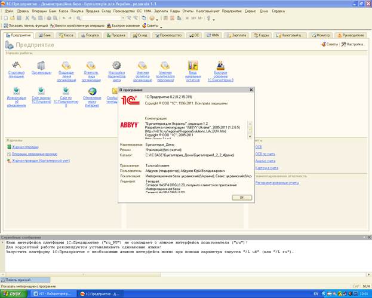The image size is (372, 298).
Task: Click the Save toolbar icon
Action: point(19,18)
